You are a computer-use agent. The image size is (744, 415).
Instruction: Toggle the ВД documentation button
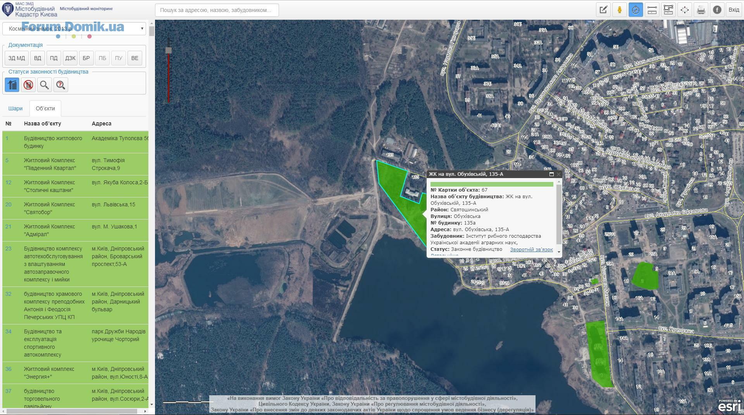[x=38, y=58]
